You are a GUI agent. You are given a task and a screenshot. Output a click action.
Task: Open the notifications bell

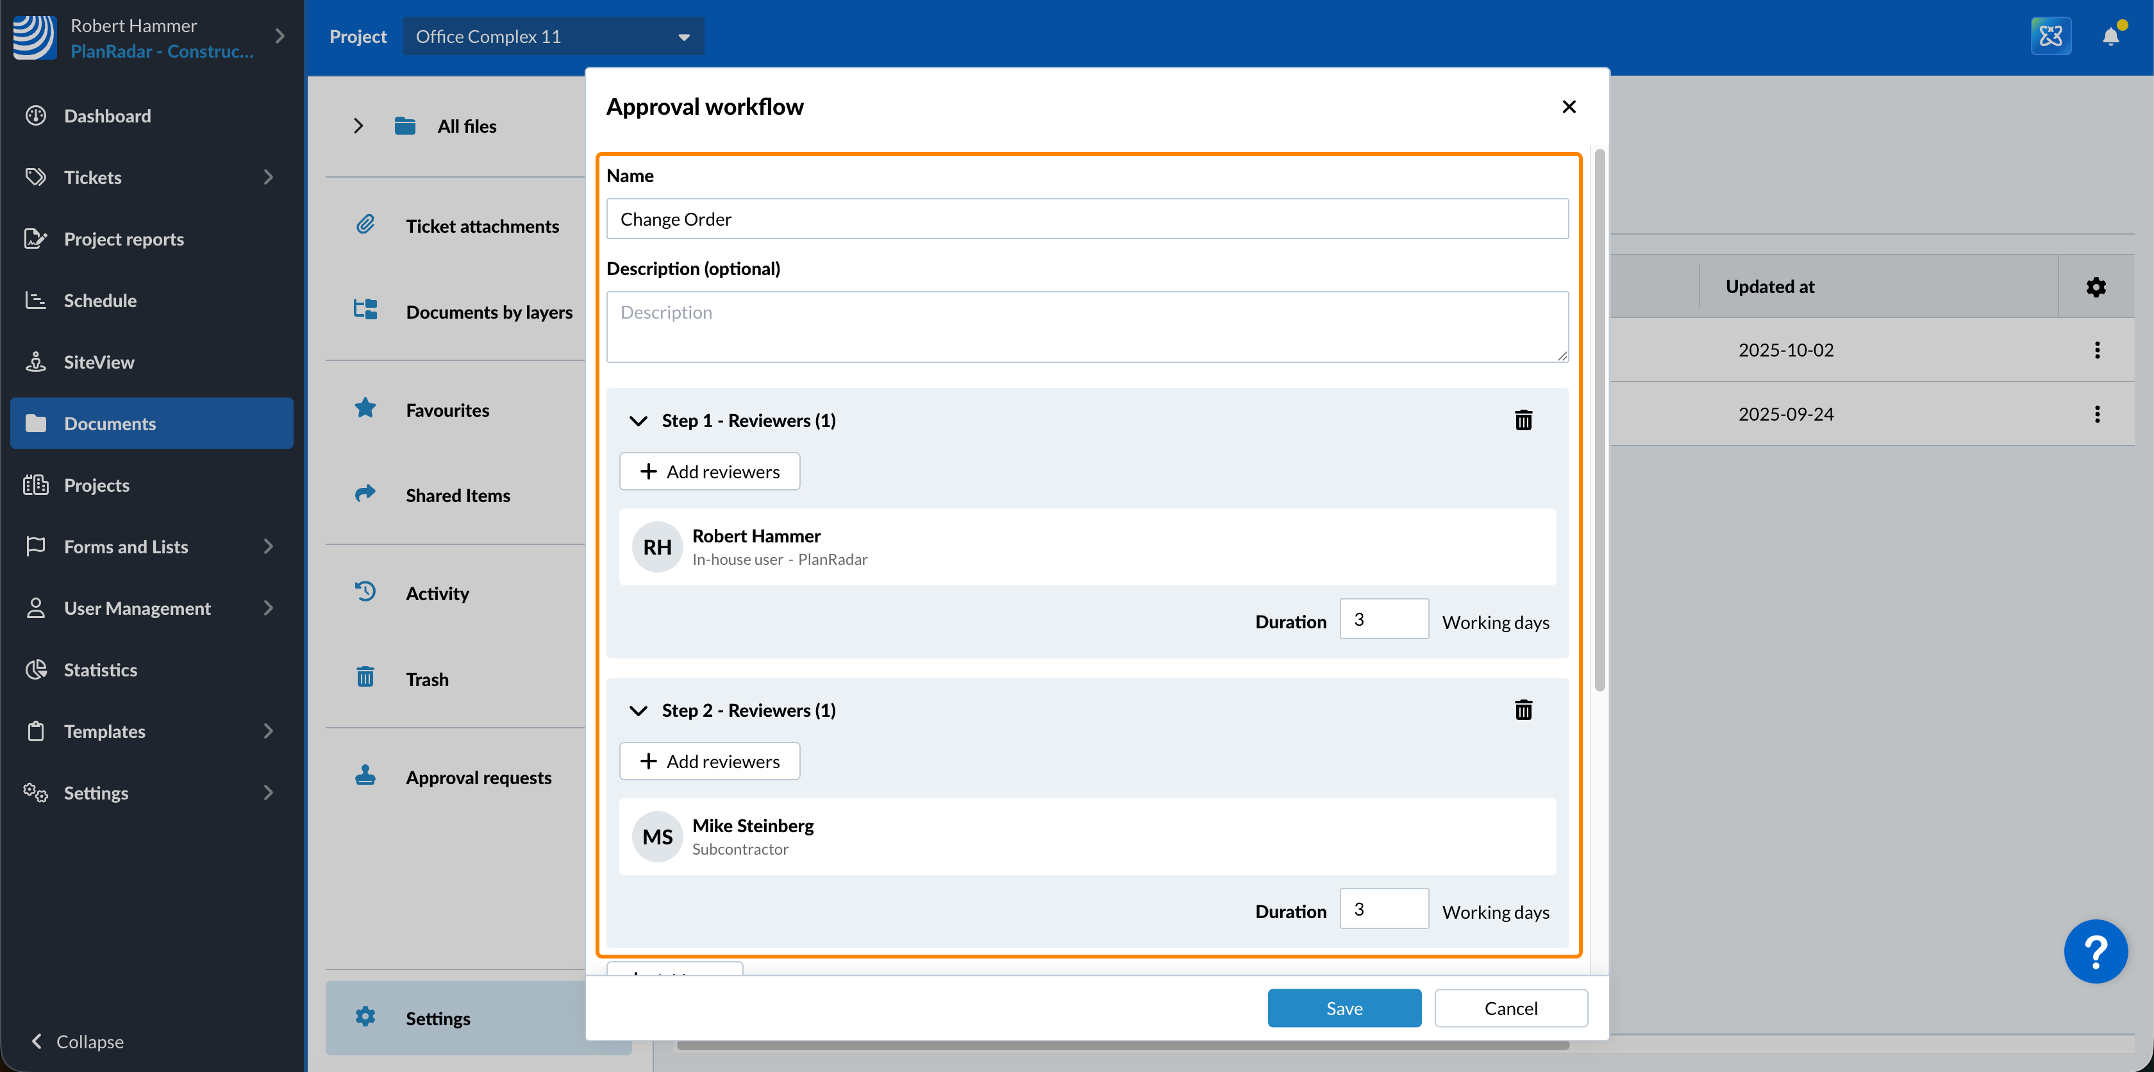2110,36
